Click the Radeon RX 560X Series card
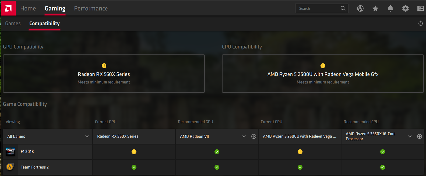Screen dimensions: 426x176 (x=104, y=74)
